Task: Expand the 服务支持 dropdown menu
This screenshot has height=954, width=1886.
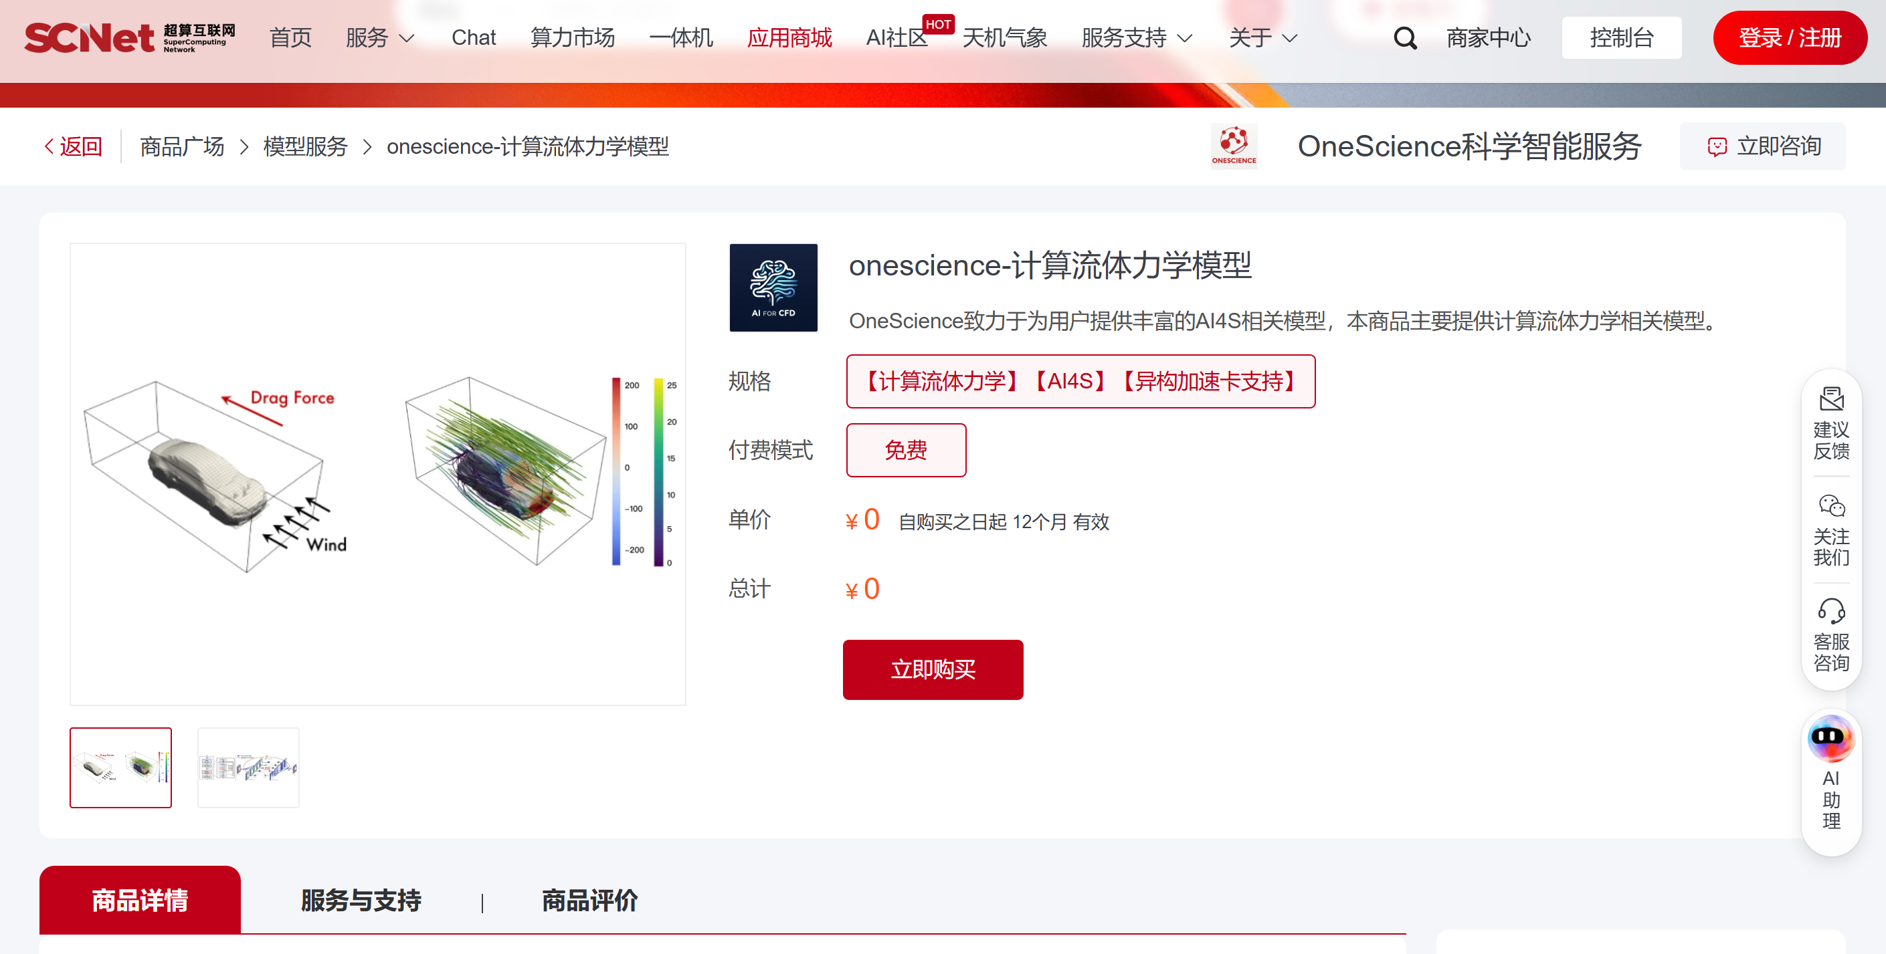Action: tap(1137, 37)
